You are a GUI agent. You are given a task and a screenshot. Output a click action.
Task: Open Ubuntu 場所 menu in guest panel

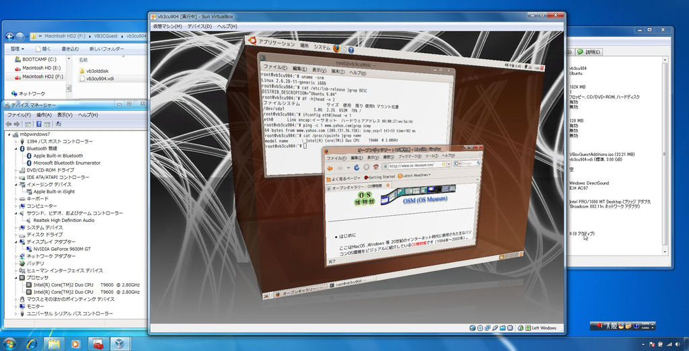[x=304, y=46]
